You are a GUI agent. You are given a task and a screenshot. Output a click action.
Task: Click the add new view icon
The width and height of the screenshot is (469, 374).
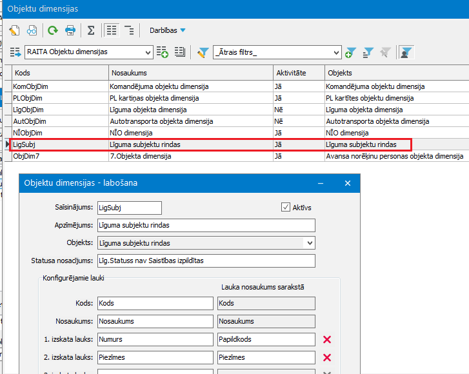[163, 52]
